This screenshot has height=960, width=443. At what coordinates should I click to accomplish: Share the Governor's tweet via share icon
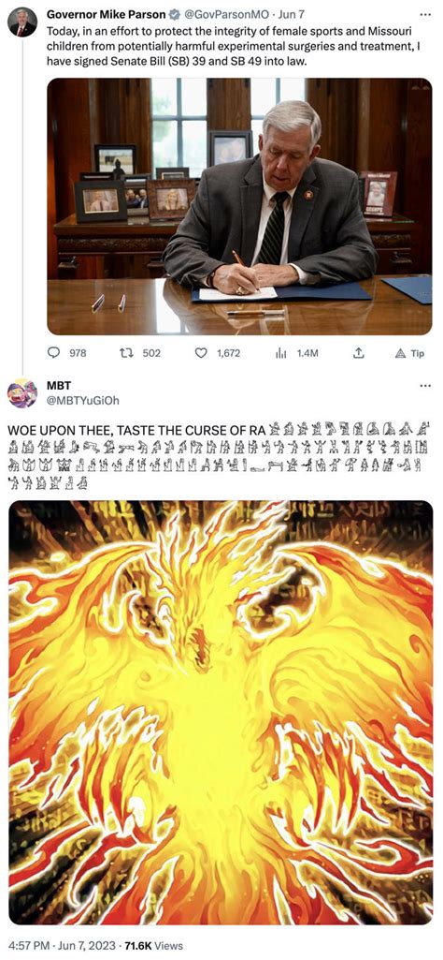pyautogui.click(x=359, y=353)
